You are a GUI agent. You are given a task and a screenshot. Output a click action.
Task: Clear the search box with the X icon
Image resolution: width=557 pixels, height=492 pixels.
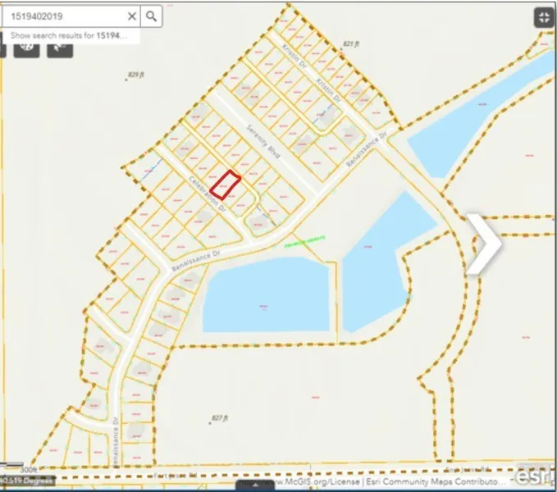click(x=132, y=16)
